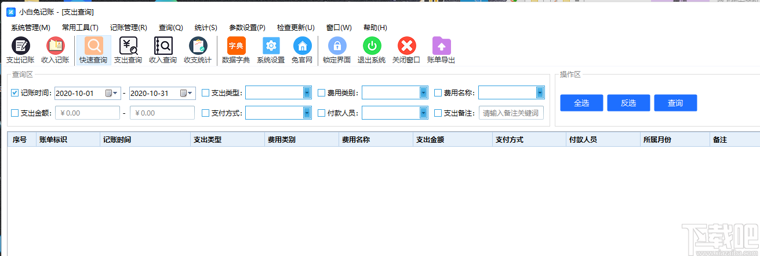
Task: Click the maximum 支出金额 amount field
Action: coord(162,113)
